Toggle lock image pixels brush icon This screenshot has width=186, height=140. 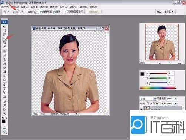coord(151,103)
